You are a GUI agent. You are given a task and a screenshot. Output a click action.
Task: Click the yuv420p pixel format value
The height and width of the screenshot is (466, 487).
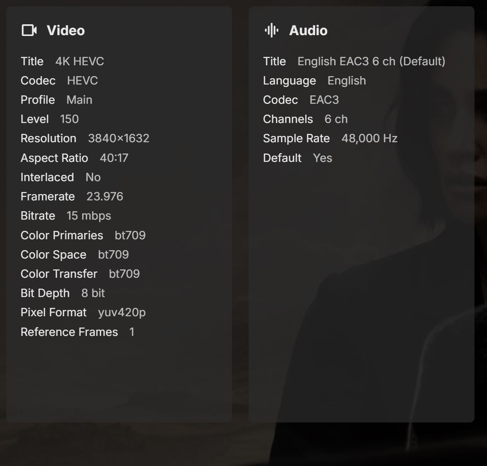point(122,312)
